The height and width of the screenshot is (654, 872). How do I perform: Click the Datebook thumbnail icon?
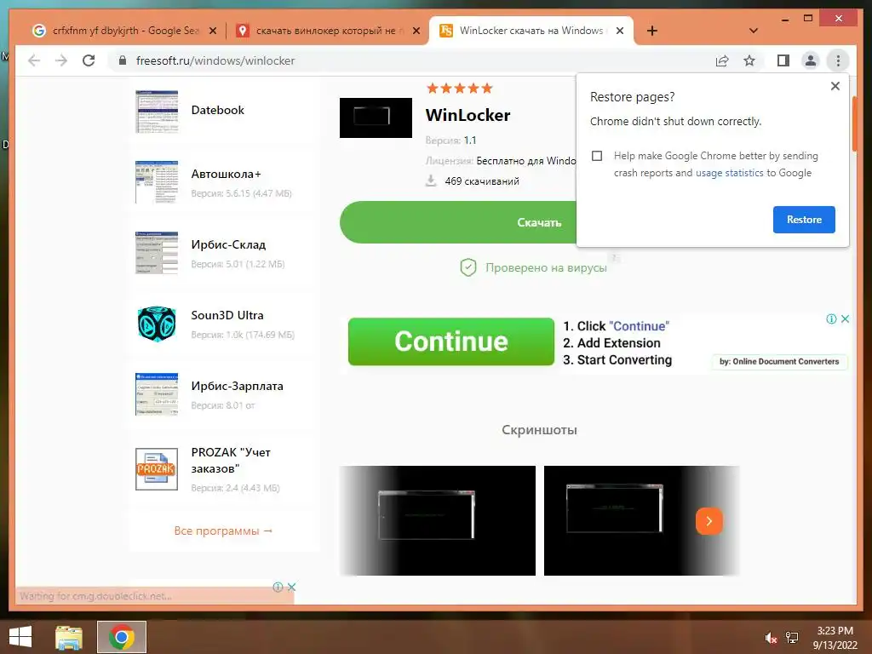click(157, 112)
